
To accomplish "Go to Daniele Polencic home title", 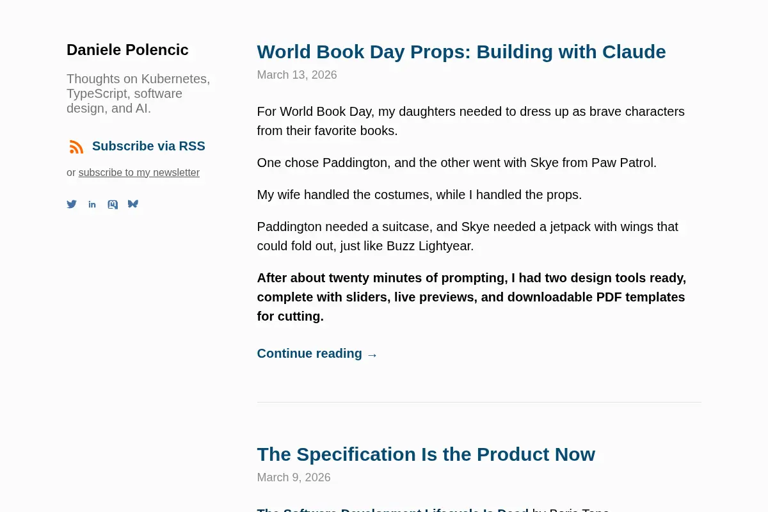I will (127, 50).
